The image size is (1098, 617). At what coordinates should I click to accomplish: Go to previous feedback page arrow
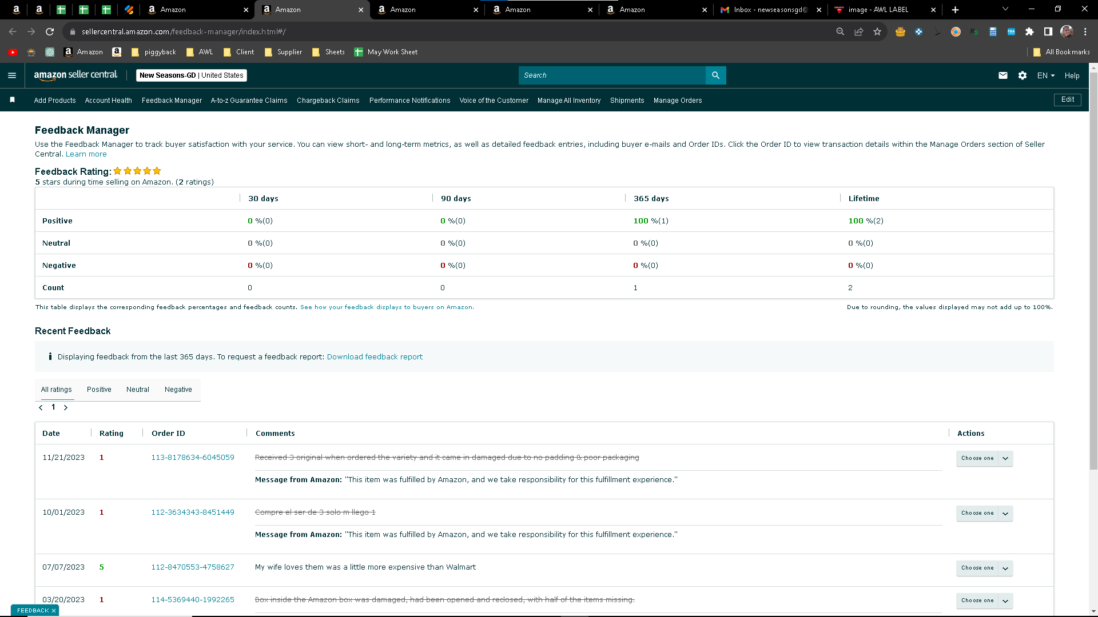(41, 407)
